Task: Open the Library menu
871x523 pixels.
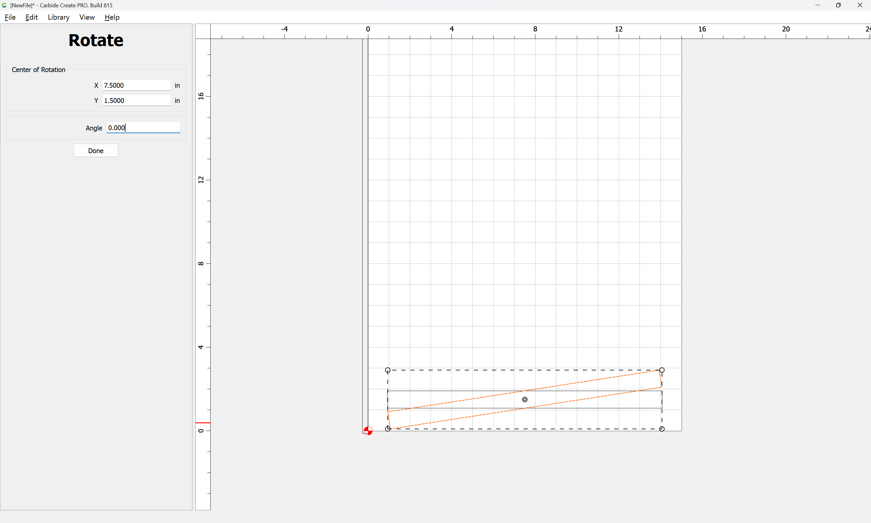Action: pyautogui.click(x=58, y=17)
